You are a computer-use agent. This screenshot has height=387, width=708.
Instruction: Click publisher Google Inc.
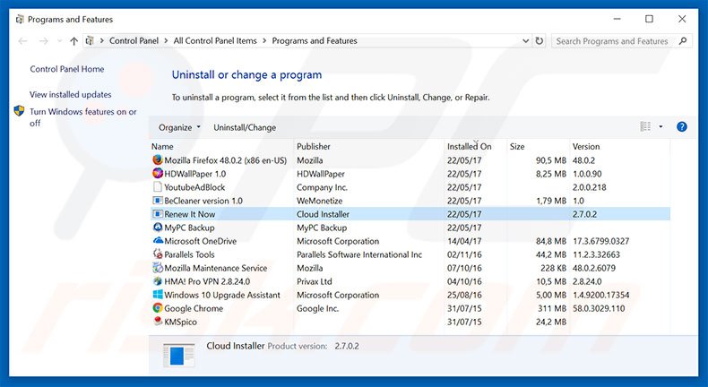(318, 308)
